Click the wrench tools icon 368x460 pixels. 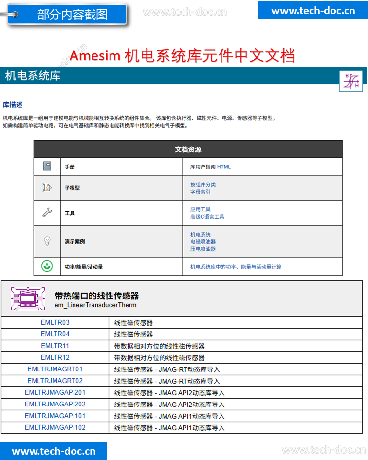coord(47,212)
